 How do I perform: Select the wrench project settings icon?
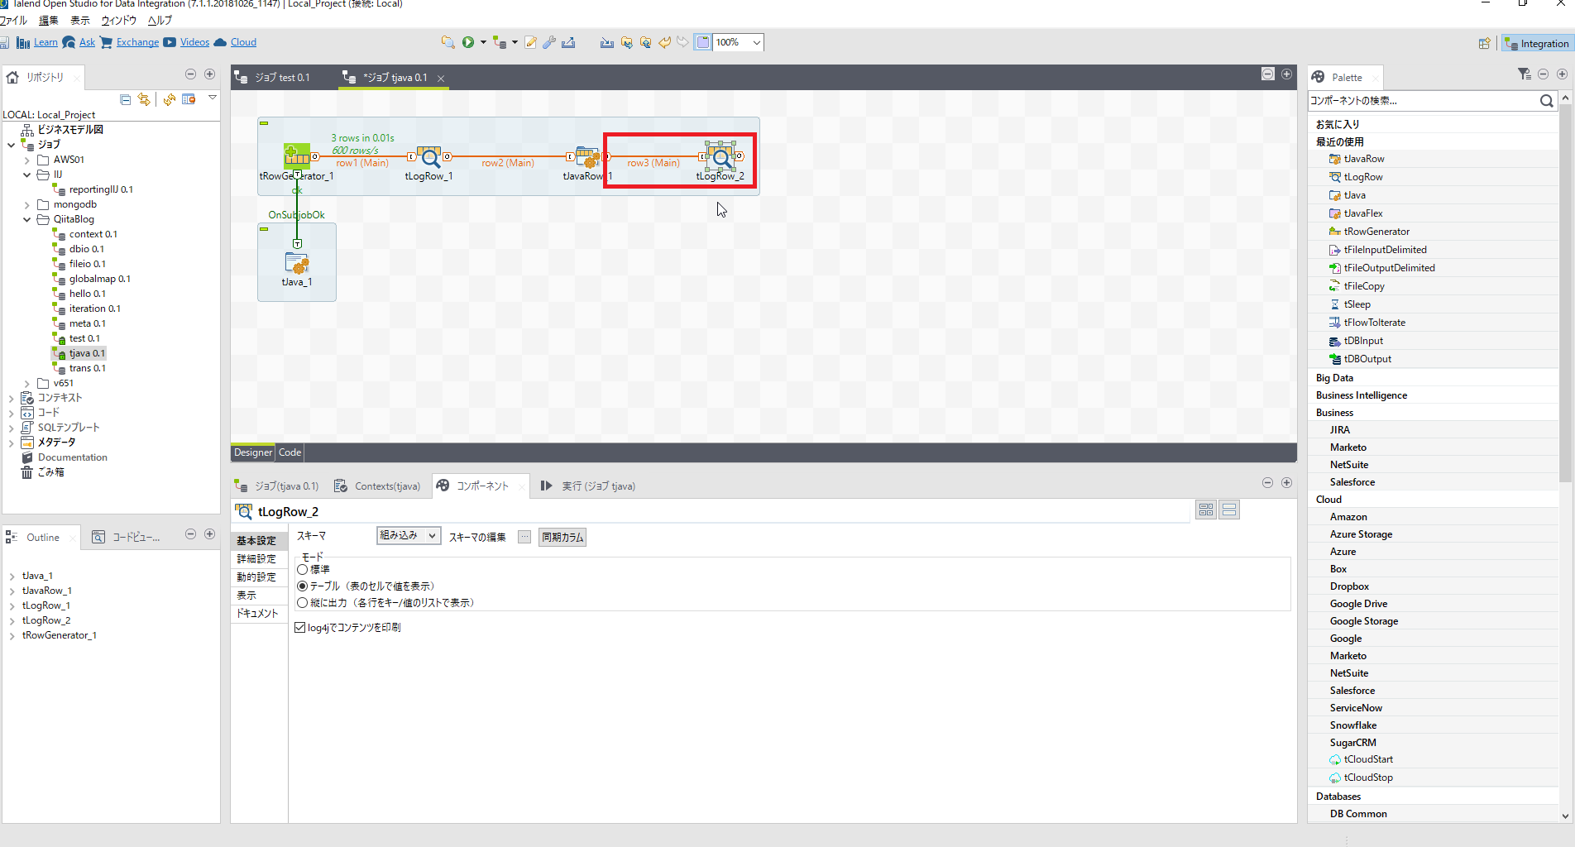pos(548,42)
